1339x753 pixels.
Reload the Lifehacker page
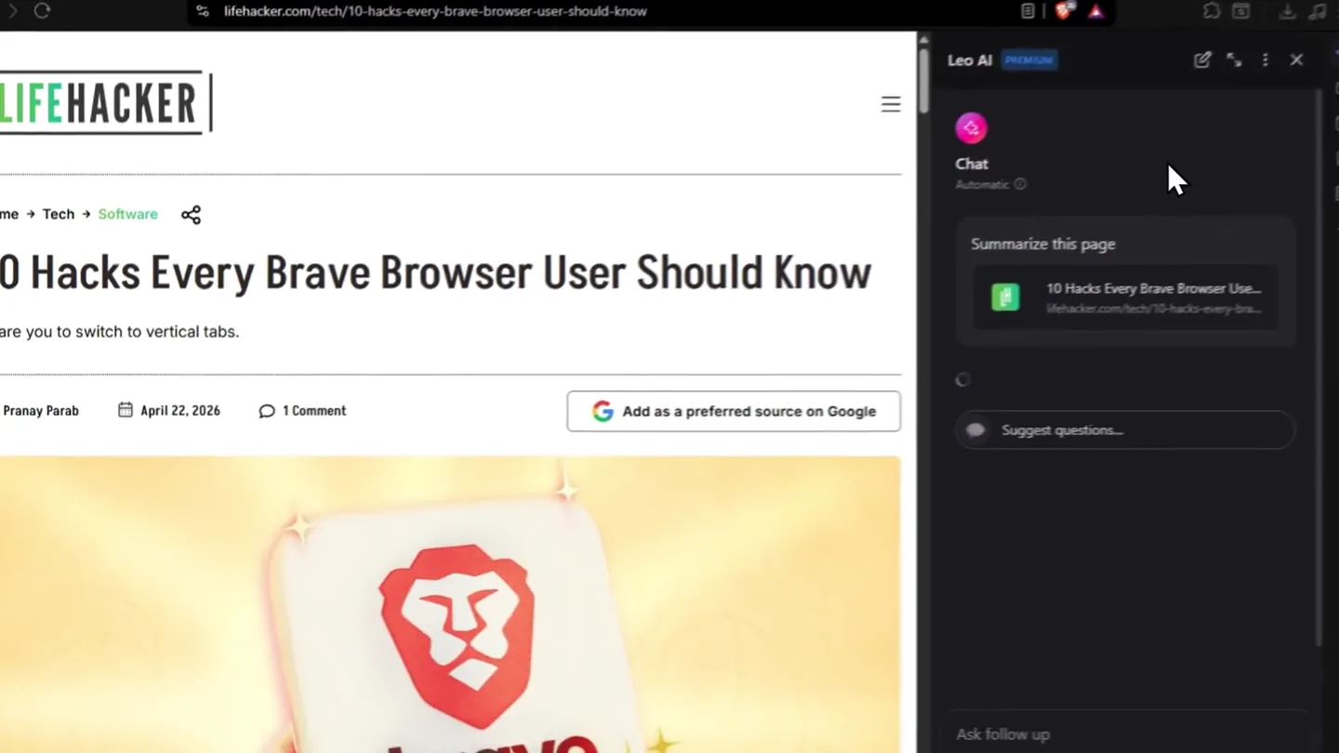point(42,11)
